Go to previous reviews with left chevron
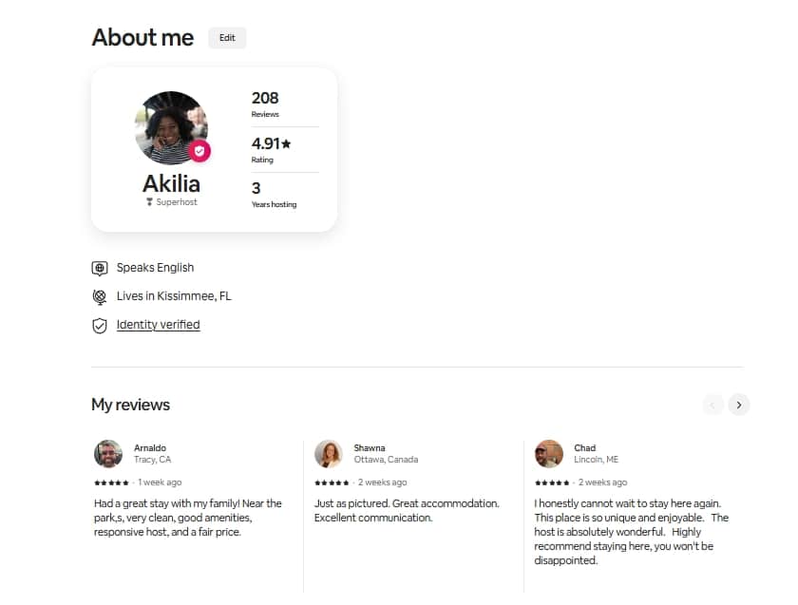The width and height of the screenshot is (798, 605). click(x=712, y=405)
